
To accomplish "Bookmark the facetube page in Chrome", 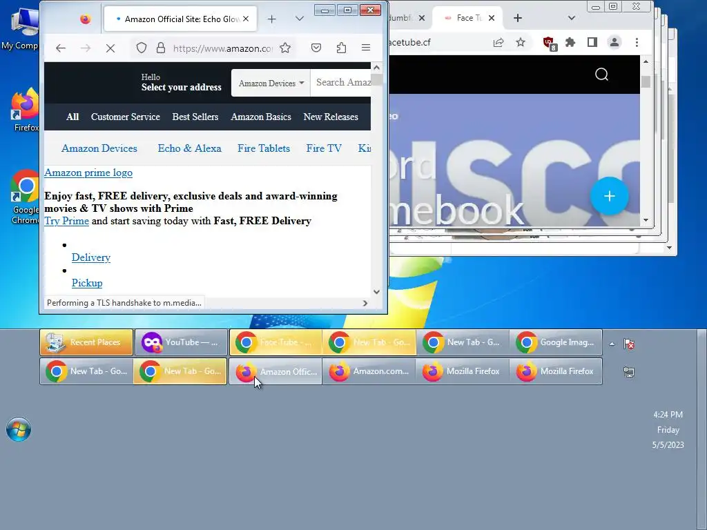I will 521,42.
